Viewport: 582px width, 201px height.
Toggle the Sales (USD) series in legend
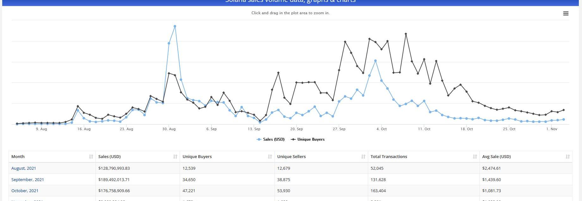tap(271, 139)
